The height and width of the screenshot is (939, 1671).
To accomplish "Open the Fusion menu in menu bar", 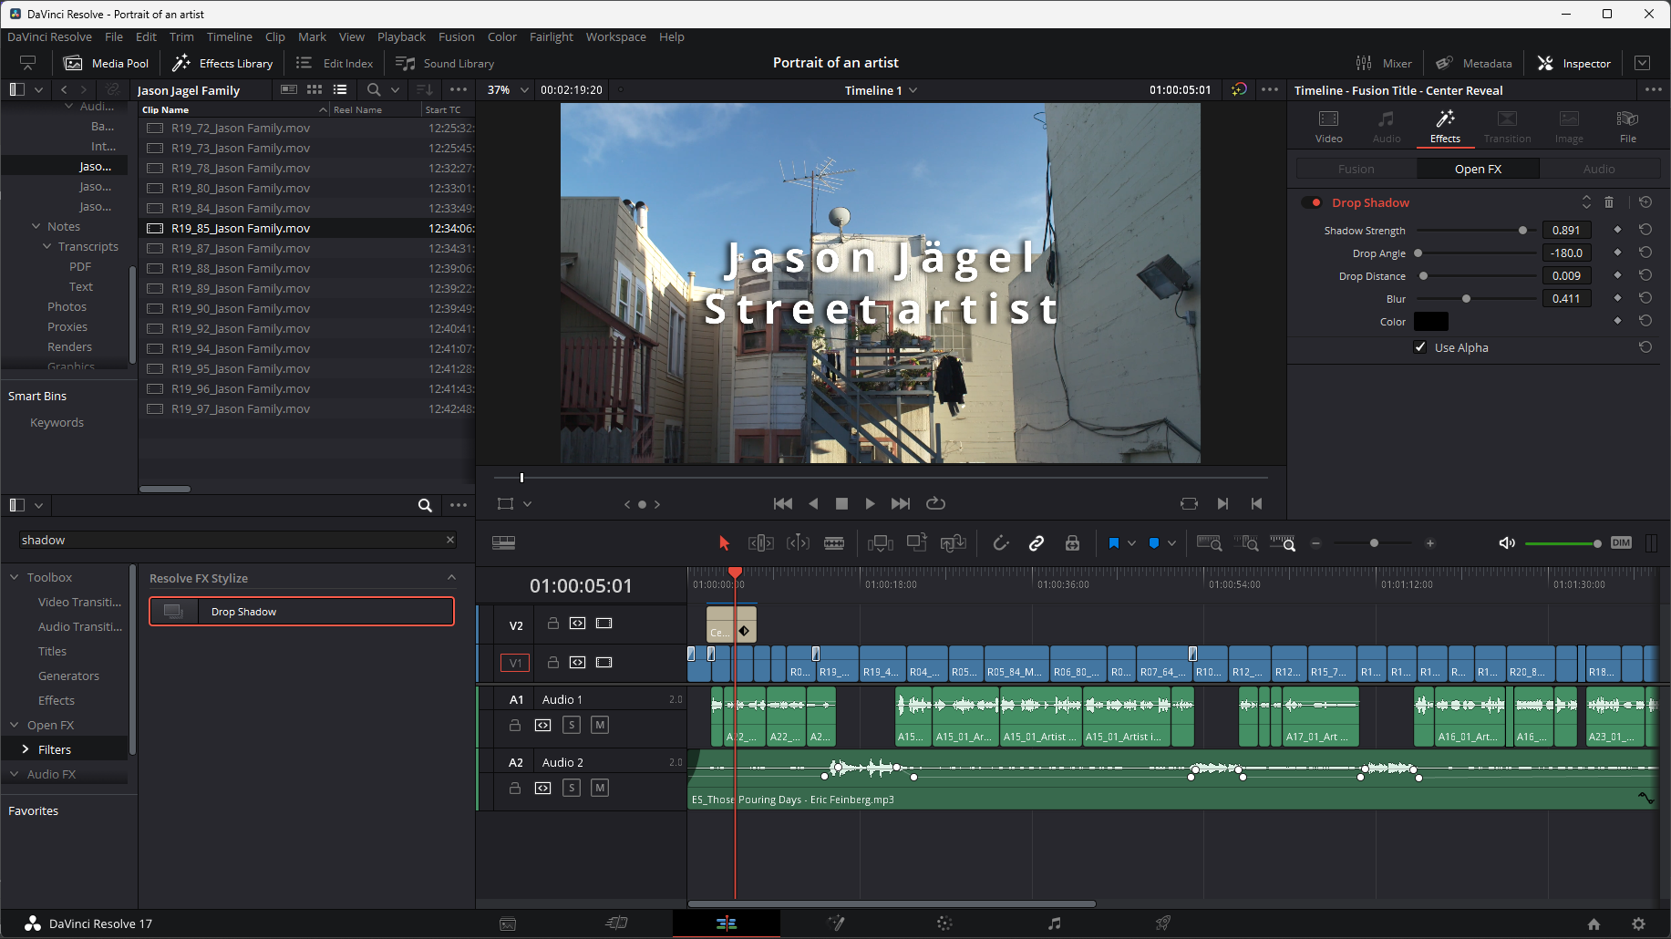I will point(456,37).
